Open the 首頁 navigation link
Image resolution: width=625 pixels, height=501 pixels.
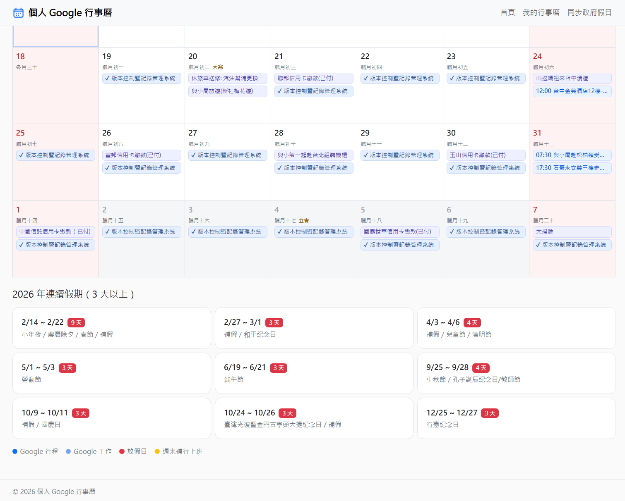[507, 12]
